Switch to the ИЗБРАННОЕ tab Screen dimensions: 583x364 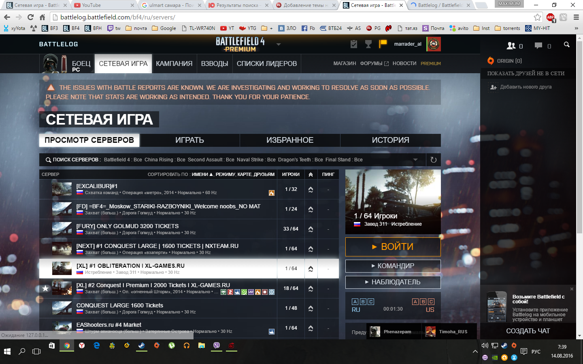click(290, 140)
